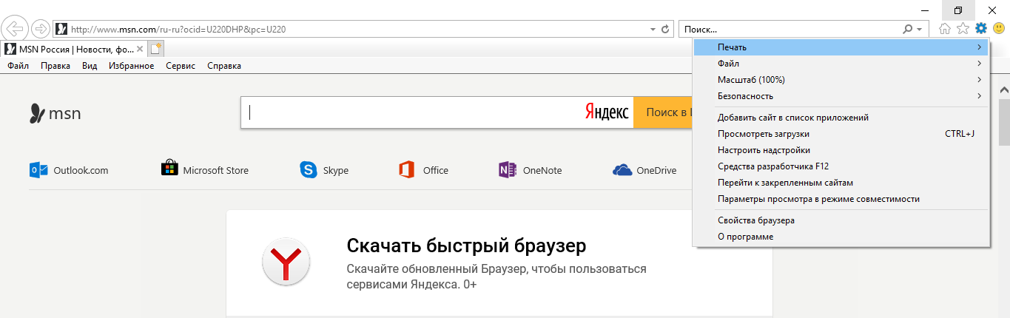The image size is (1010, 318).
Task: Click the vertical scrollbar up arrow
Action: [1004, 89]
